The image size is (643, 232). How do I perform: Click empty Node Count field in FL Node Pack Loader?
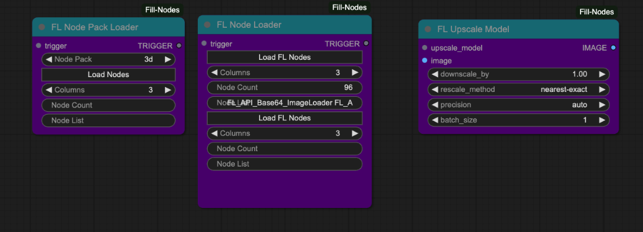tap(109, 105)
